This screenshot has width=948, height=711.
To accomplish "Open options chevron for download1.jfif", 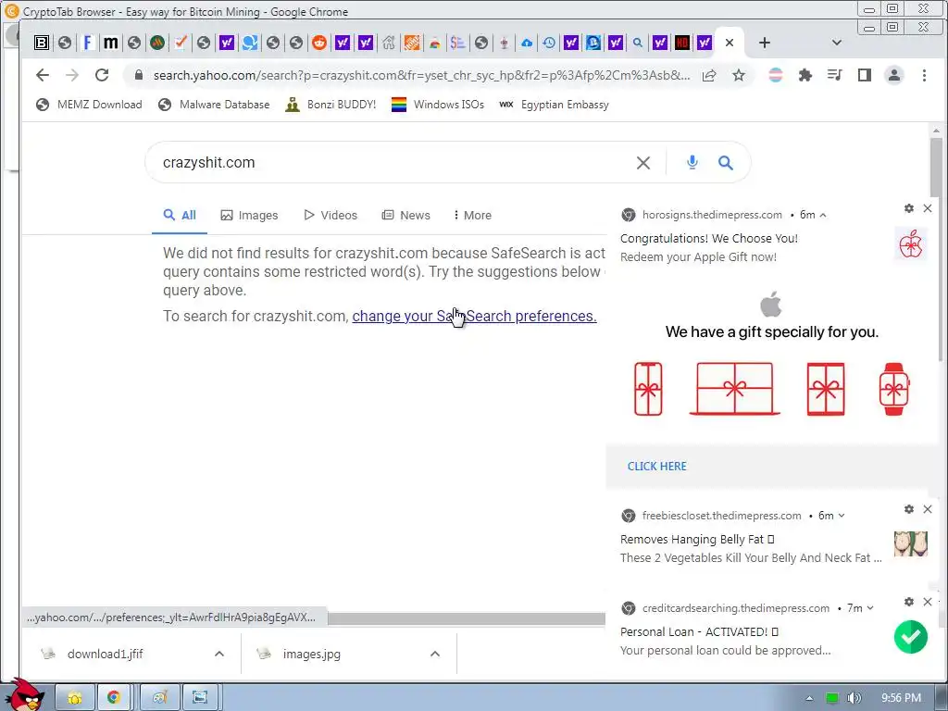I will tap(219, 654).
